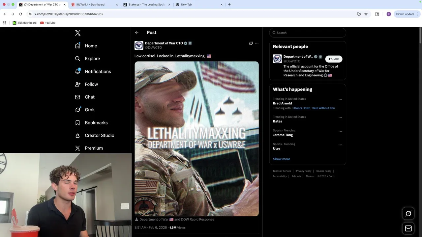Viewport: 422px width, 237px height.
Task: Open Cookie Policy footer link
Action: click(x=324, y=171)
